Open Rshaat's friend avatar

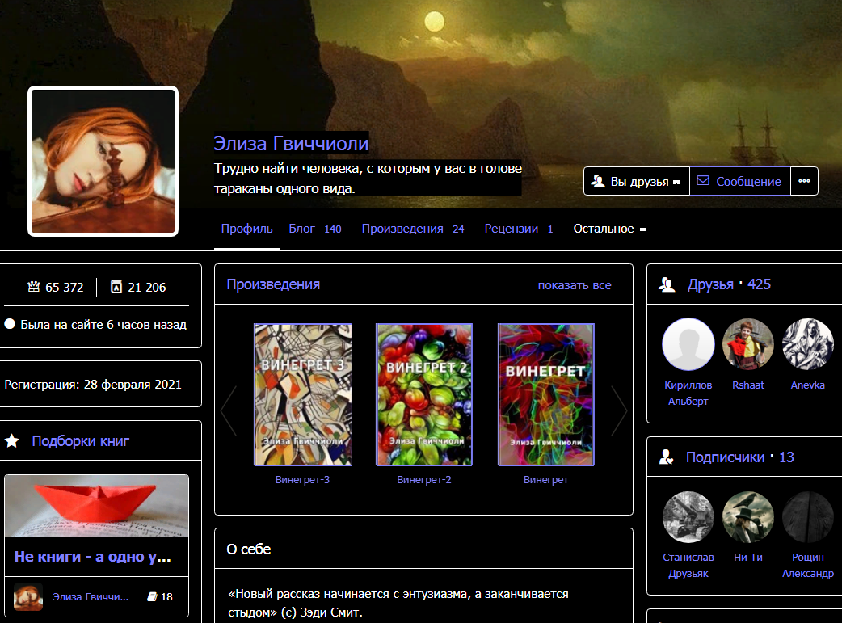748,344
